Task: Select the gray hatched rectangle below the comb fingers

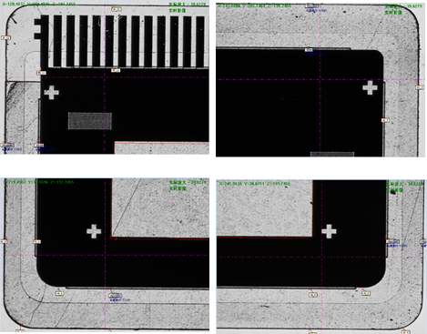Action: coord(90,121)
